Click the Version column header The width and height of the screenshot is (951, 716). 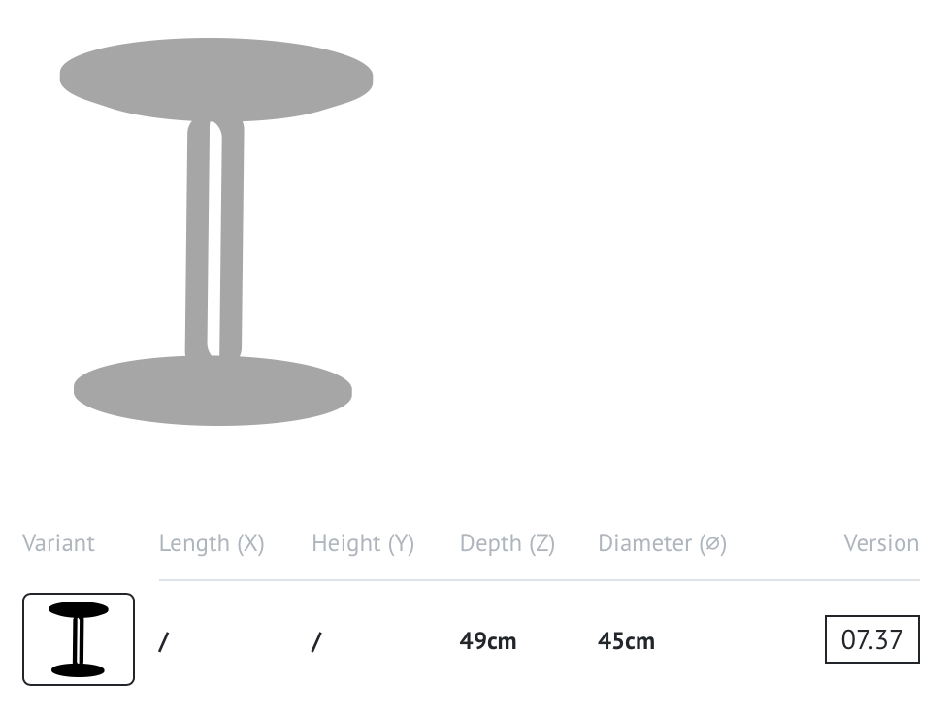(881, 543)
